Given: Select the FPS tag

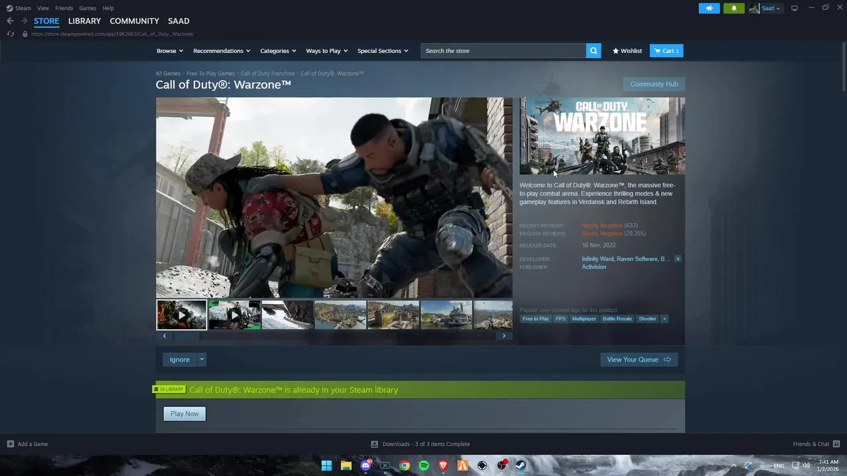Looking at the screenshot, I should (560, 319).
